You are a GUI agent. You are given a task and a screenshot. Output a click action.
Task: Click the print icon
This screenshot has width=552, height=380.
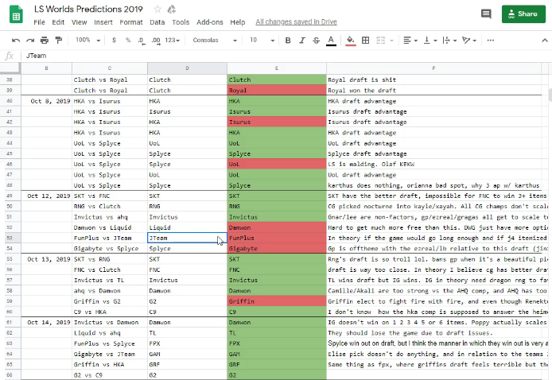click(45, 41)
